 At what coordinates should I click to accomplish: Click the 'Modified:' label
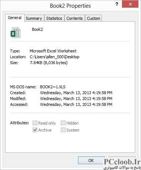click(18, 99)
